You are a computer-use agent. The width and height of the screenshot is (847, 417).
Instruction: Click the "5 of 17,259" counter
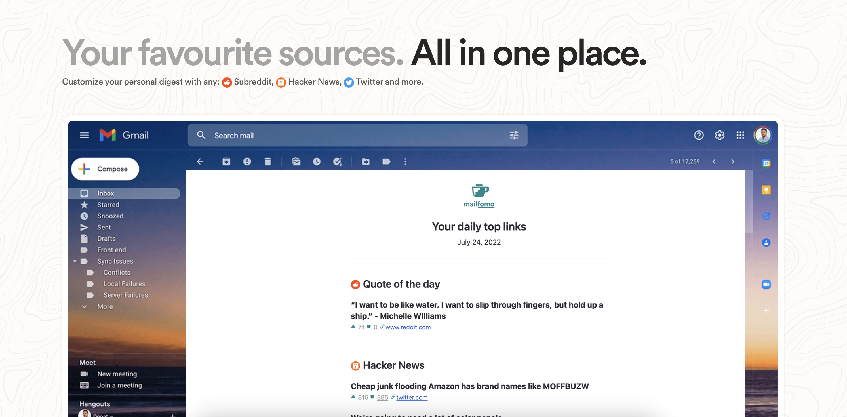[685, 161]
